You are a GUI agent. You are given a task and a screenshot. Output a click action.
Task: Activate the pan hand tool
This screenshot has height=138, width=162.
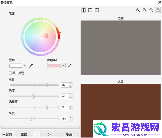point(158,10)
